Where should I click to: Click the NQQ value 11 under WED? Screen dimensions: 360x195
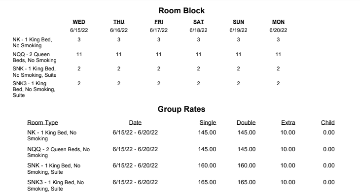79,54
